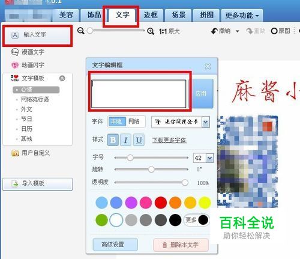Viewport: 300px width, 259px height.
Task: Pick the red color swatch
Action: (x=160, y=203)
